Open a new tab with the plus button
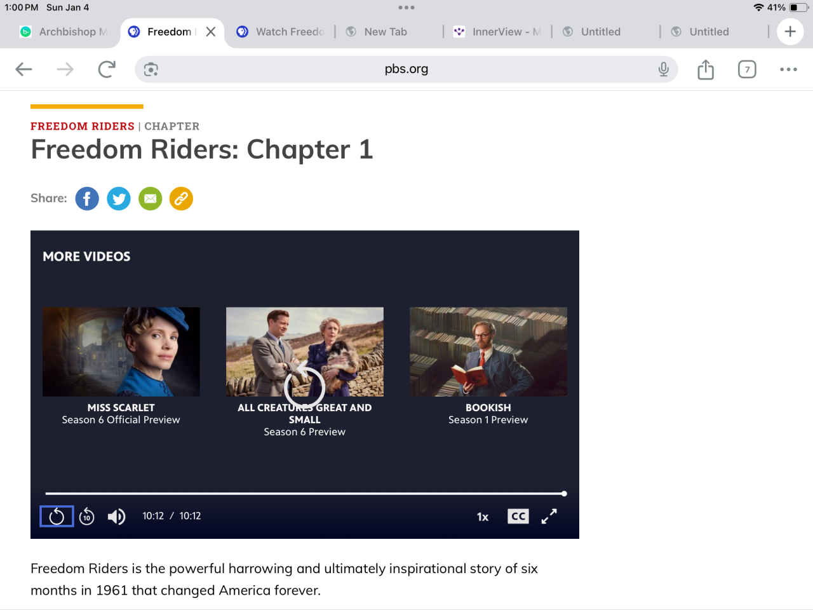The width and height of the screenshot is (813, 610). tap(790, 32)
